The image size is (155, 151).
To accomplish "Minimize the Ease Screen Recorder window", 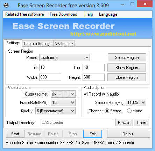I will [123, 5].
